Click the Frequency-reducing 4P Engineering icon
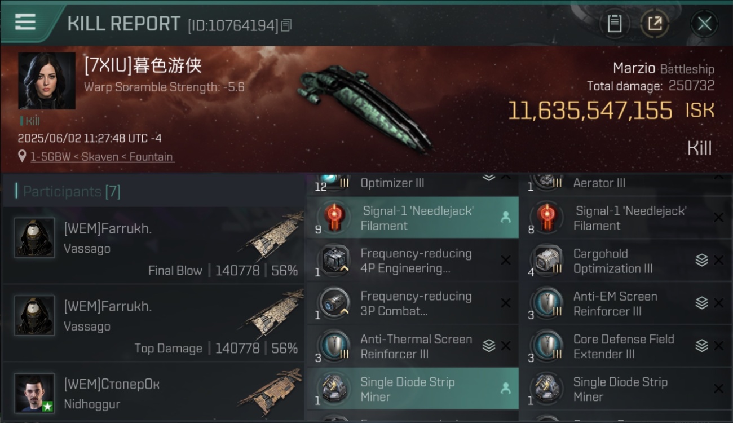 point(333,261)
